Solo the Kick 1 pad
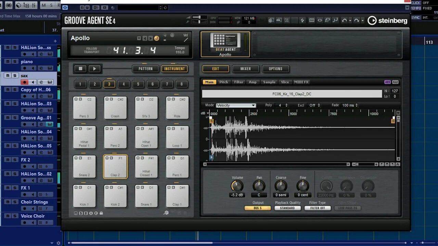The width and height of the screenshot is (438, 246). (80, 187)
